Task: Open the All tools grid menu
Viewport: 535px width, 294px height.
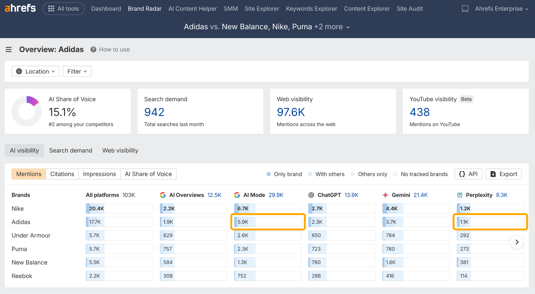Action: (x=63, y=9)
